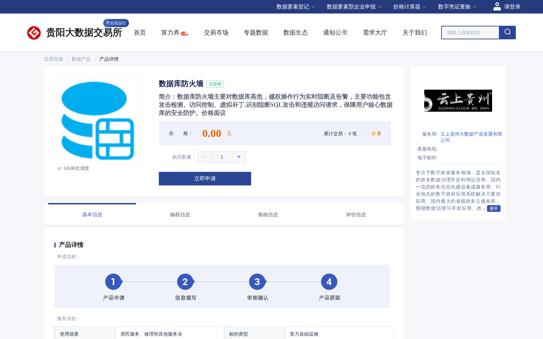Switch to the 规格信息 tab
The height and width of the screenshot is (339, 543).
pos(268,215)
